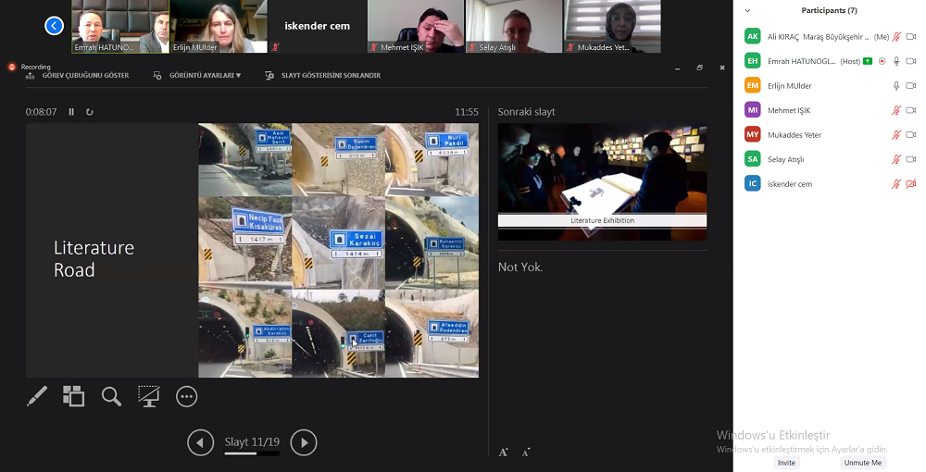Pause the slideshow timer

tap(71, 112)
